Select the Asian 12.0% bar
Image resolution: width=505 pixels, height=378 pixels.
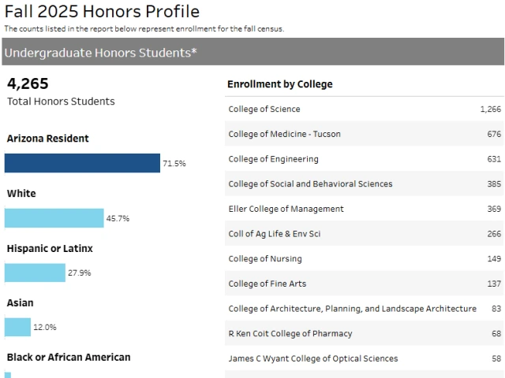pos(17,327)
